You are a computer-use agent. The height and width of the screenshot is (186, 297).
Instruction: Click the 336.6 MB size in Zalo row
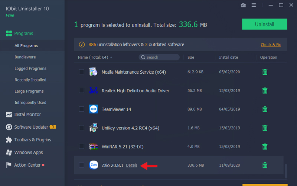pyautogui.click(x=196, y=165)
